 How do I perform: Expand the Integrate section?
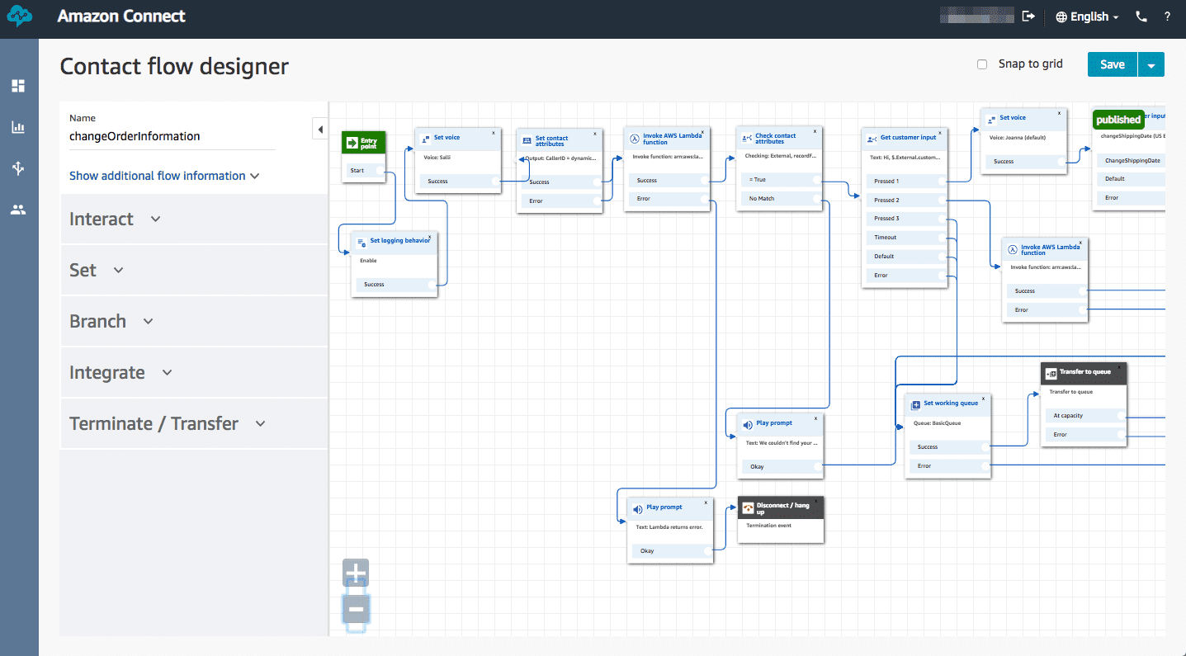tap(194, 372)
